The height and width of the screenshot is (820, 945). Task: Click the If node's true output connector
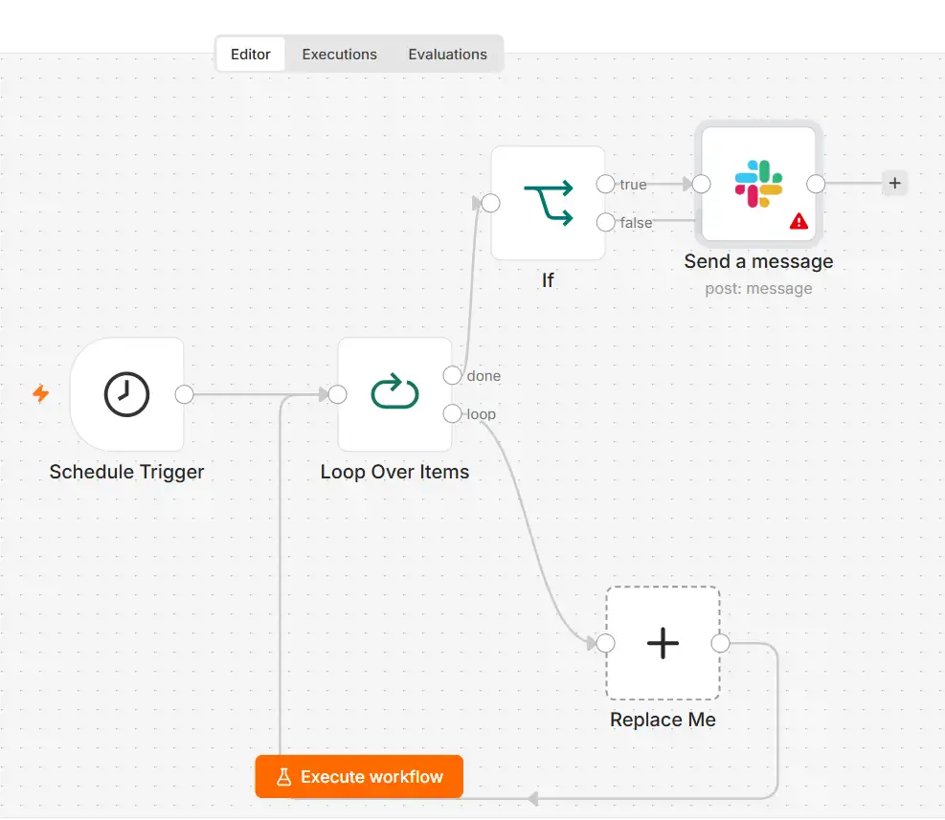tap(605, 184)
